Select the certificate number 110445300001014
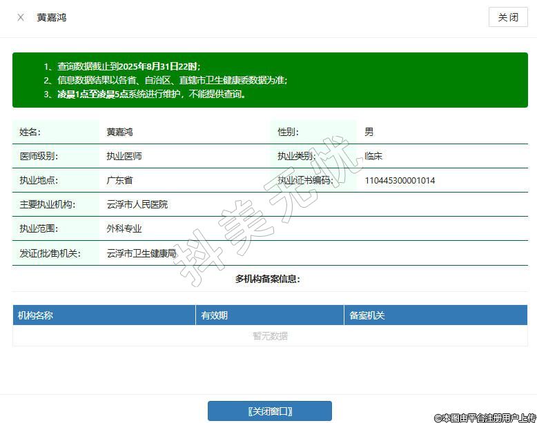Viewport: 537px width, 423px height. [x=400, y=181]
